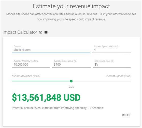Click the Mobile site speed intro paragraph
The image size is (142, 128).
click(x=71, y=17)
